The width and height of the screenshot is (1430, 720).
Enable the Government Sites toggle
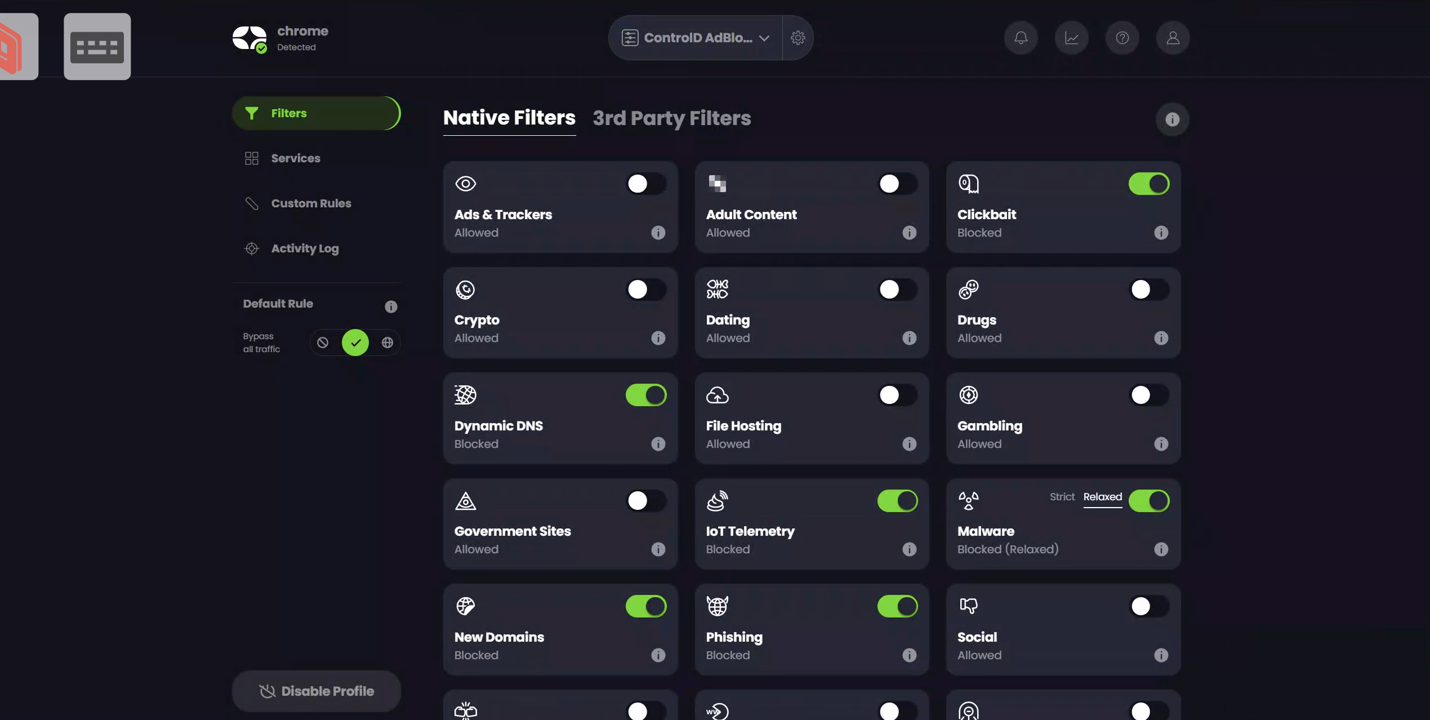click(x=646, y=501)
